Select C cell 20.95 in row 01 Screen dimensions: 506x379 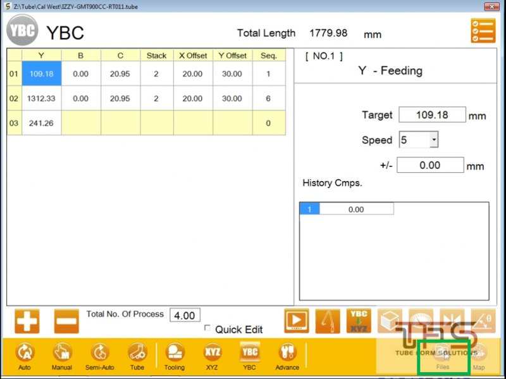120,73
